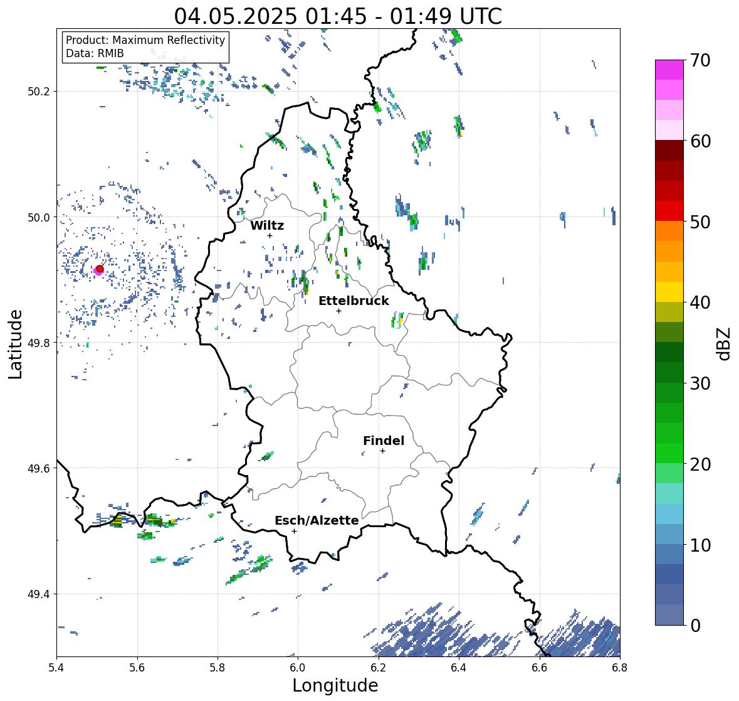Click the 5.6 longitude tick label
Screen dimensions: 739x701
tap(137, 667)
